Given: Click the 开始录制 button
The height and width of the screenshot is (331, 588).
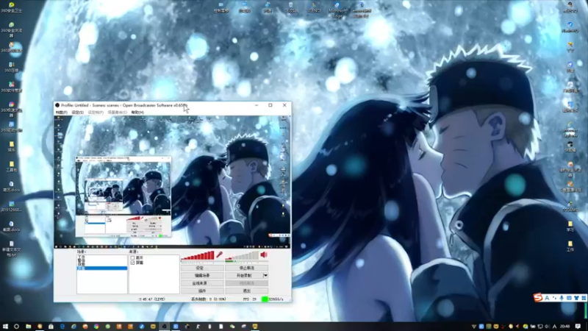Looking at the screenshot, I should [244, 275].
